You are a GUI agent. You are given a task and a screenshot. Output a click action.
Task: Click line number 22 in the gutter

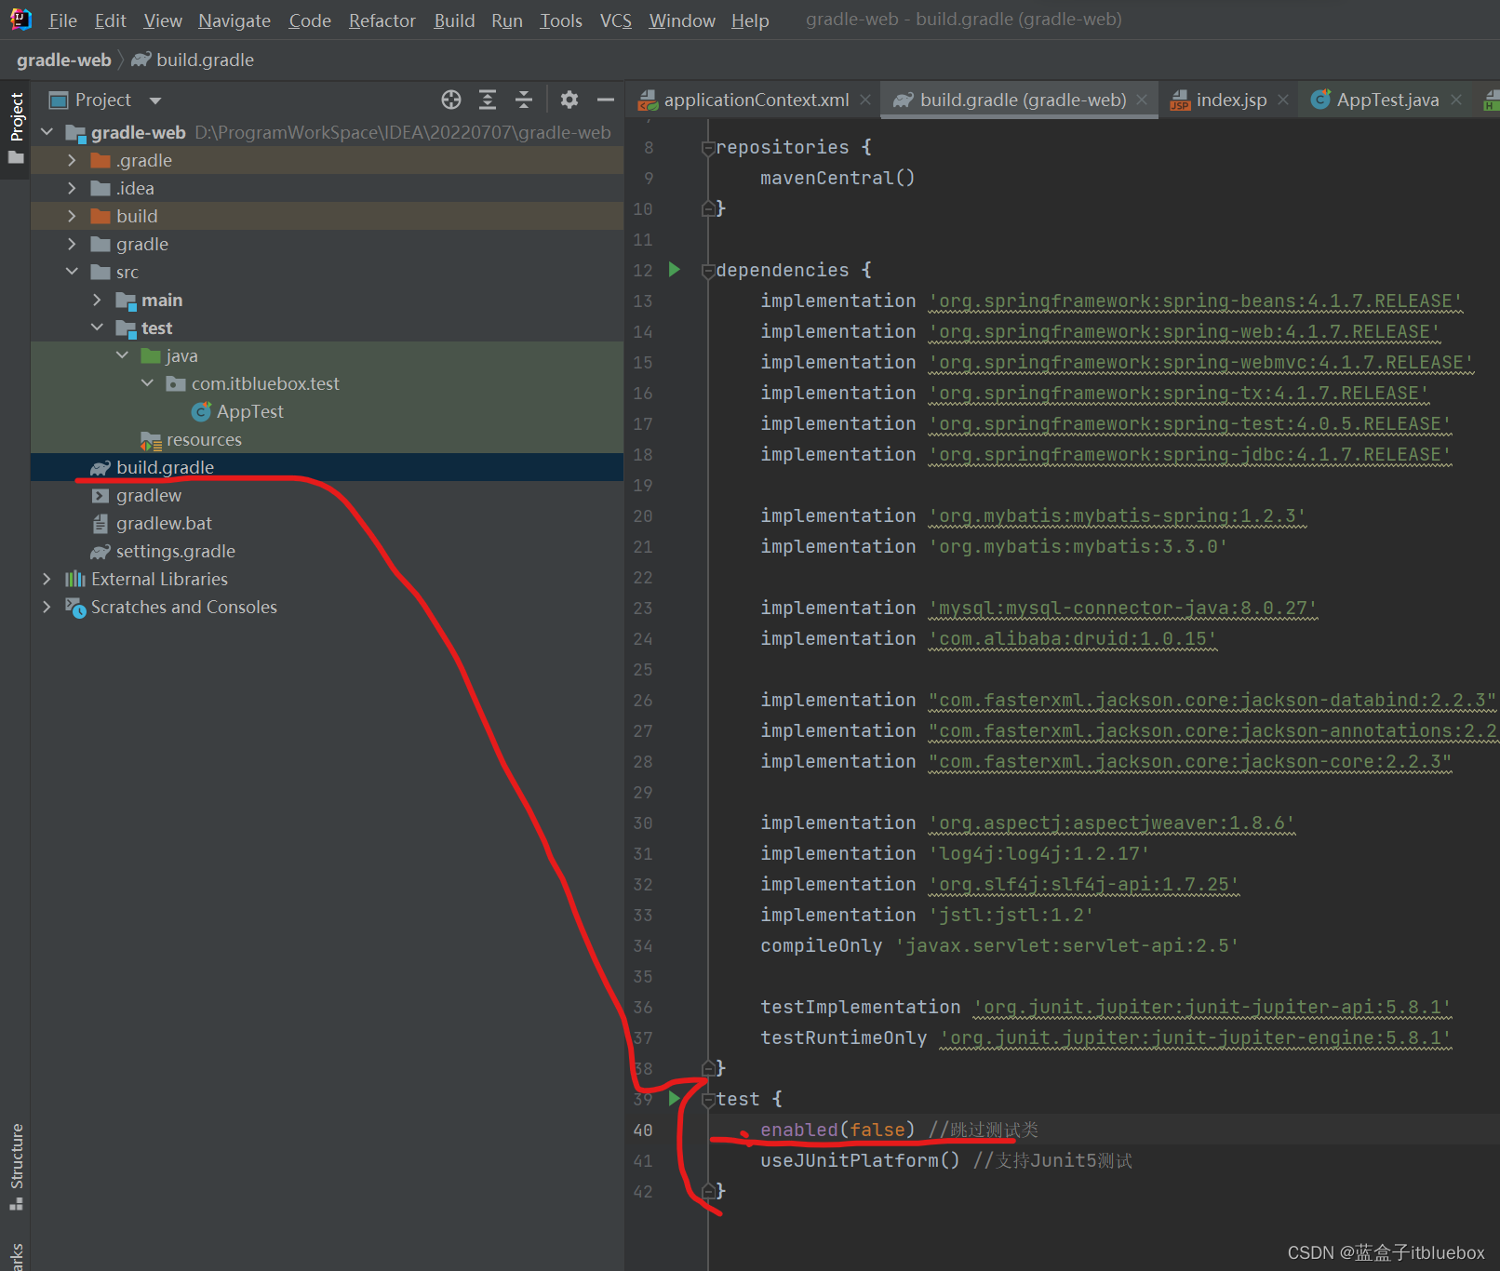pos(643,578)
